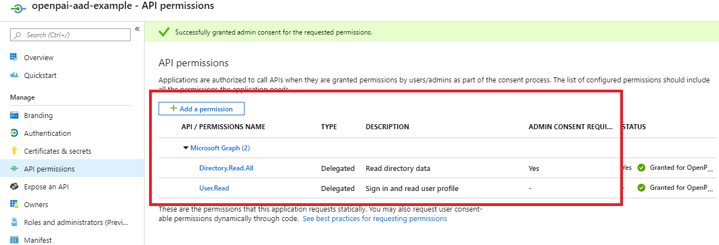This screenshot has height=245, width=719.
Task: Open the Manifest editor
Action: pyautogui.click(x=38, y=240)
